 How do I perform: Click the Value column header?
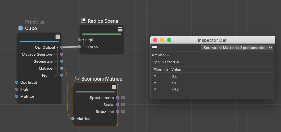coord(176,70)
